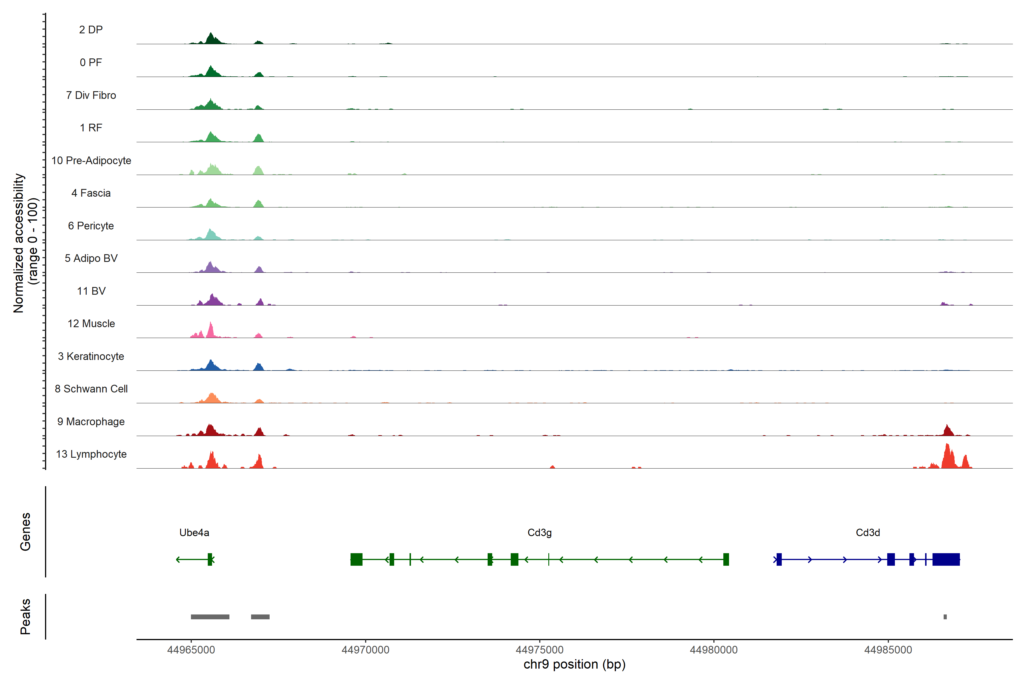This screenshot has width=1026, height=684.
Task: Click the 10 Pre-Adipocyte track label
Action: coord(91,160)
